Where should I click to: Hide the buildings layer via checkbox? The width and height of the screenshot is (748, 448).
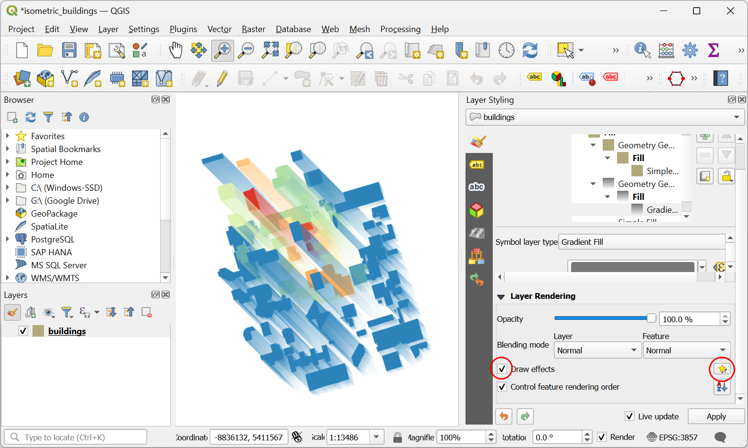[23, 331]
